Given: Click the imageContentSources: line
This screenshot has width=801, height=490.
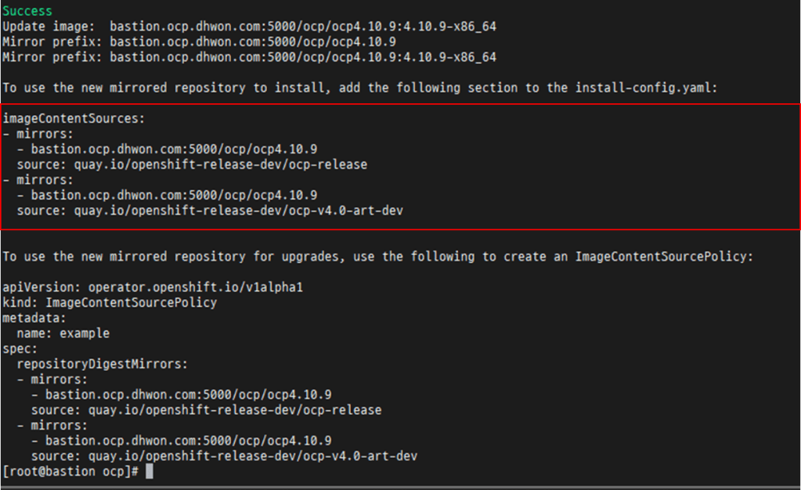Looking at the screenshot, I should pos(74,118).
